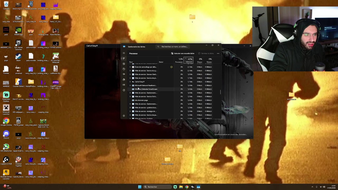
Task: Switch to Task Manager taskbar icon
Action: pos(198,187)
